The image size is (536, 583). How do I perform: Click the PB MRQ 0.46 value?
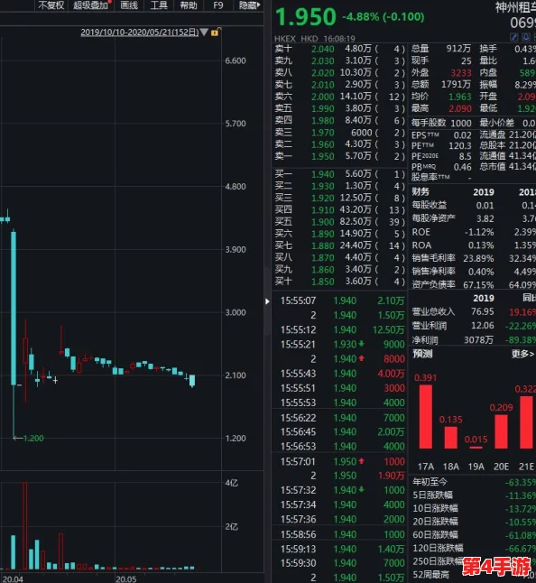[441, 167]
